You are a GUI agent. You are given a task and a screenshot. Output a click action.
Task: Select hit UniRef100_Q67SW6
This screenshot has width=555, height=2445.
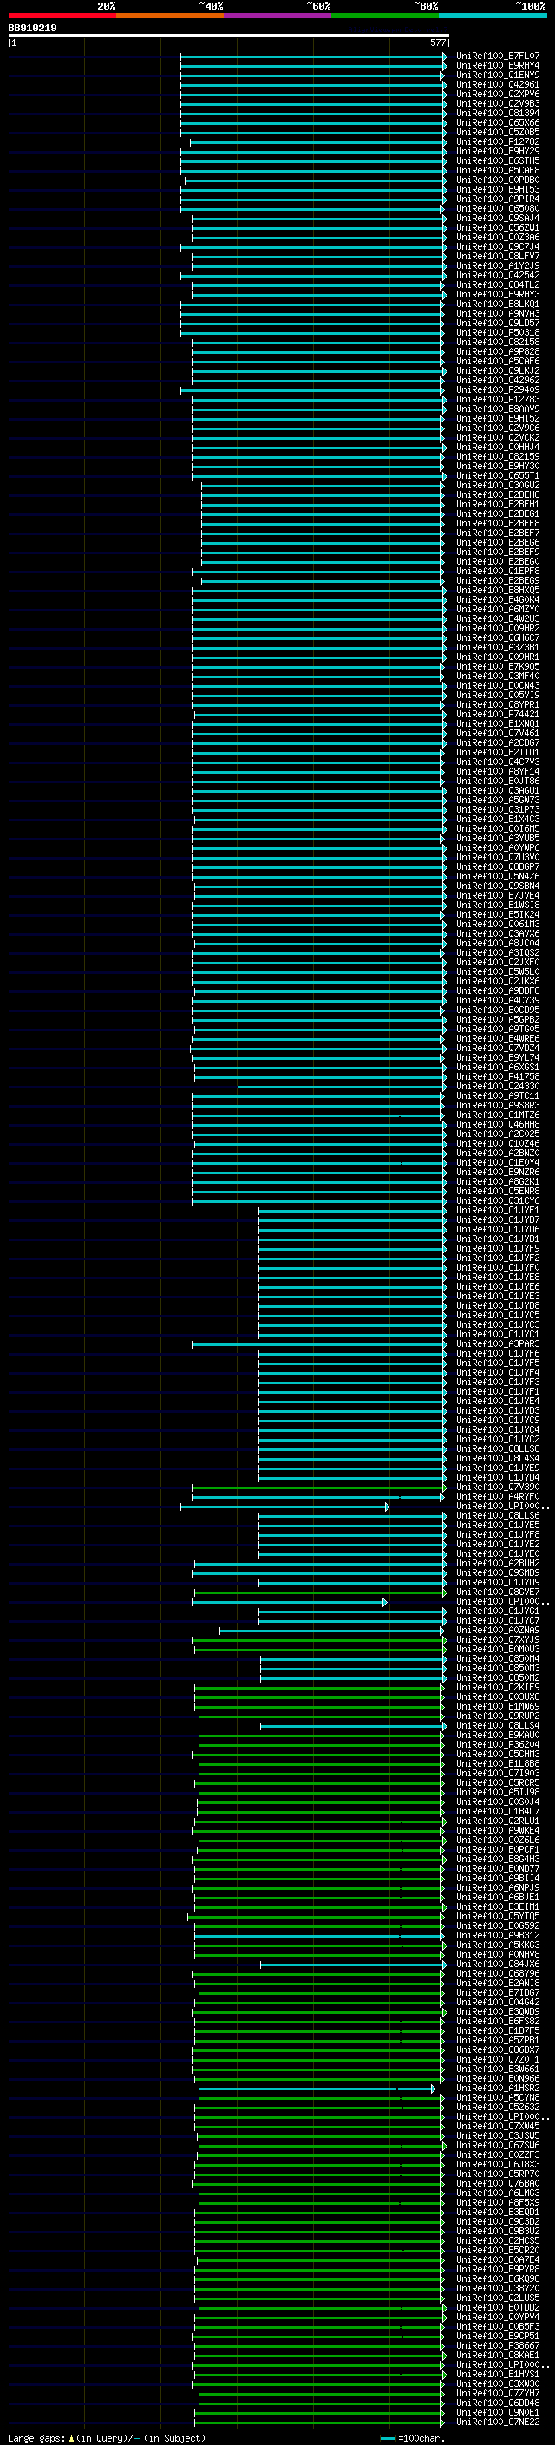click(497, 2145)
